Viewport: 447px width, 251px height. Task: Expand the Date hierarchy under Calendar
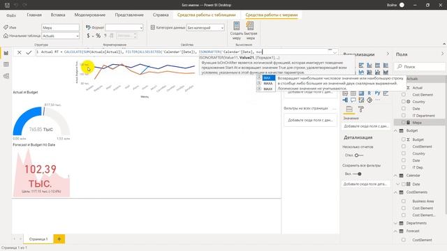coord(398,184)
